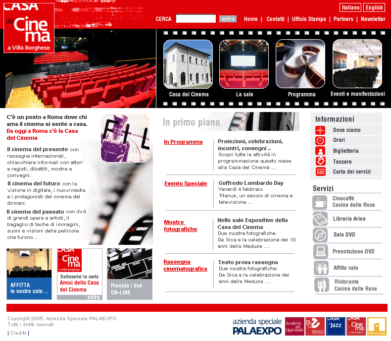Click in the CERCA search field
Viewport: 391px width, 341px height.
[196, 18]
